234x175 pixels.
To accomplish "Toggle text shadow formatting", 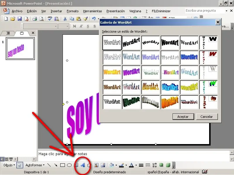I will click(x=94, y=26).
